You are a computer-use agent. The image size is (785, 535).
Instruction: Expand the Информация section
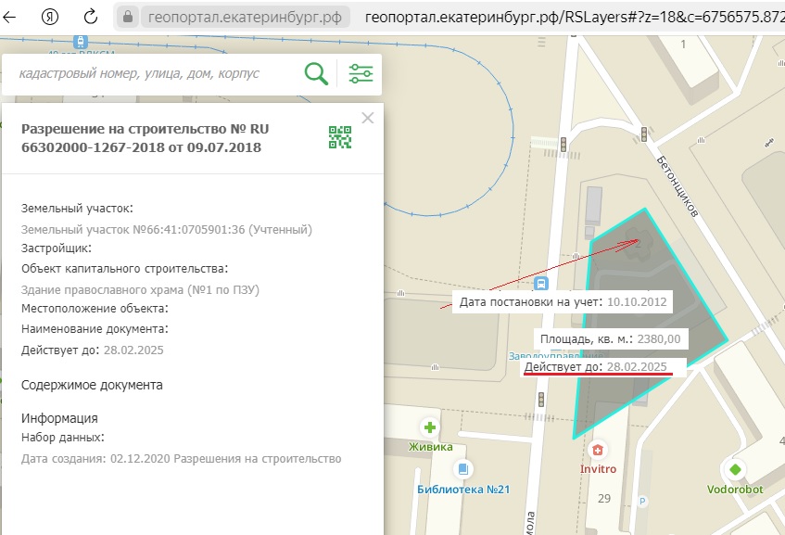59,418
